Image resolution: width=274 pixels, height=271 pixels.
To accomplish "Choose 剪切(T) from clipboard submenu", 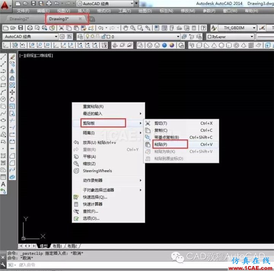I will pos(181,124).
